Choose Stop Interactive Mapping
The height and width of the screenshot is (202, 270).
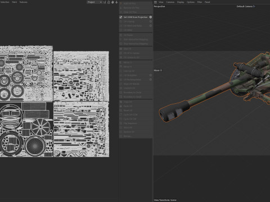pyautogui.click(x=136, y=44)
